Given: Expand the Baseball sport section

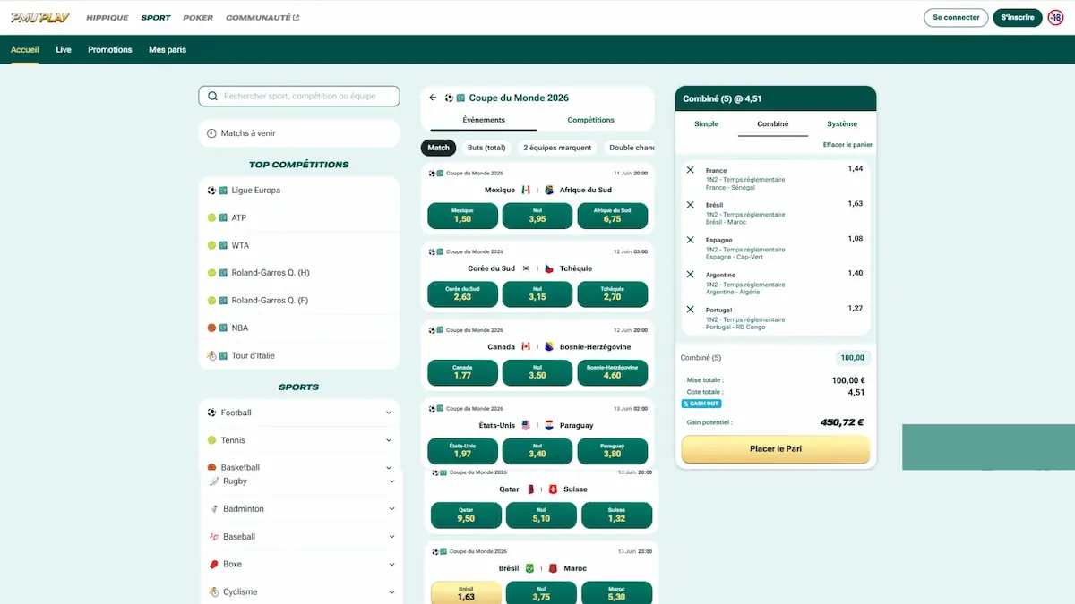Looking at the screenshot, I should [392, 537].
